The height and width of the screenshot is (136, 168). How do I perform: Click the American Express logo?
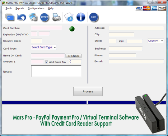click(x=154, y=8)
